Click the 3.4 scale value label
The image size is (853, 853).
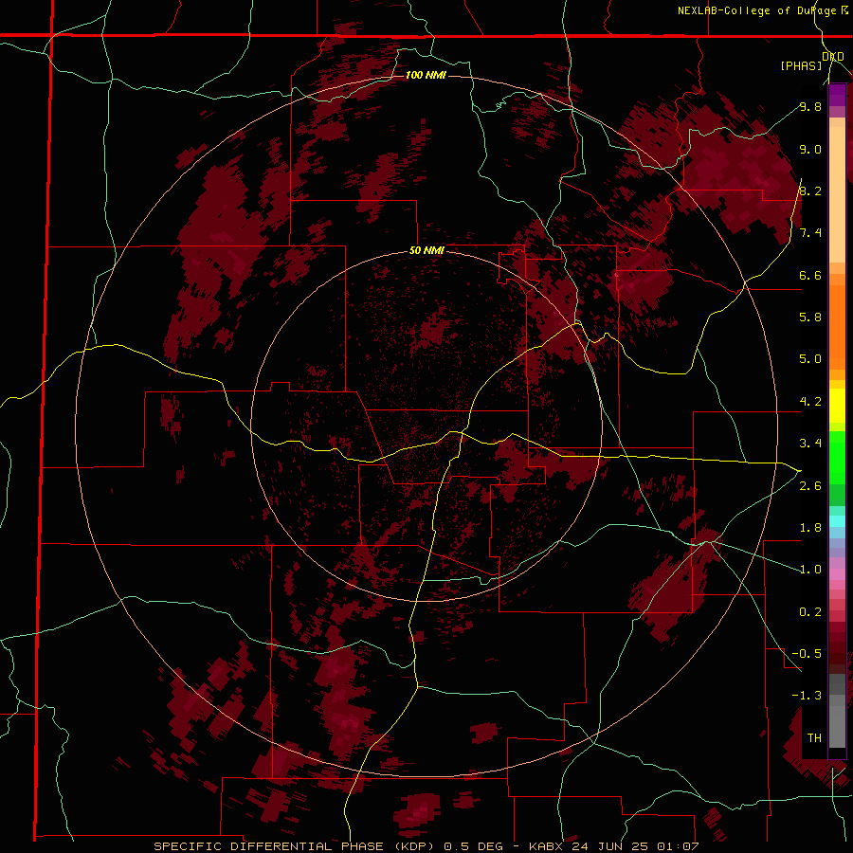coord(810,444)
